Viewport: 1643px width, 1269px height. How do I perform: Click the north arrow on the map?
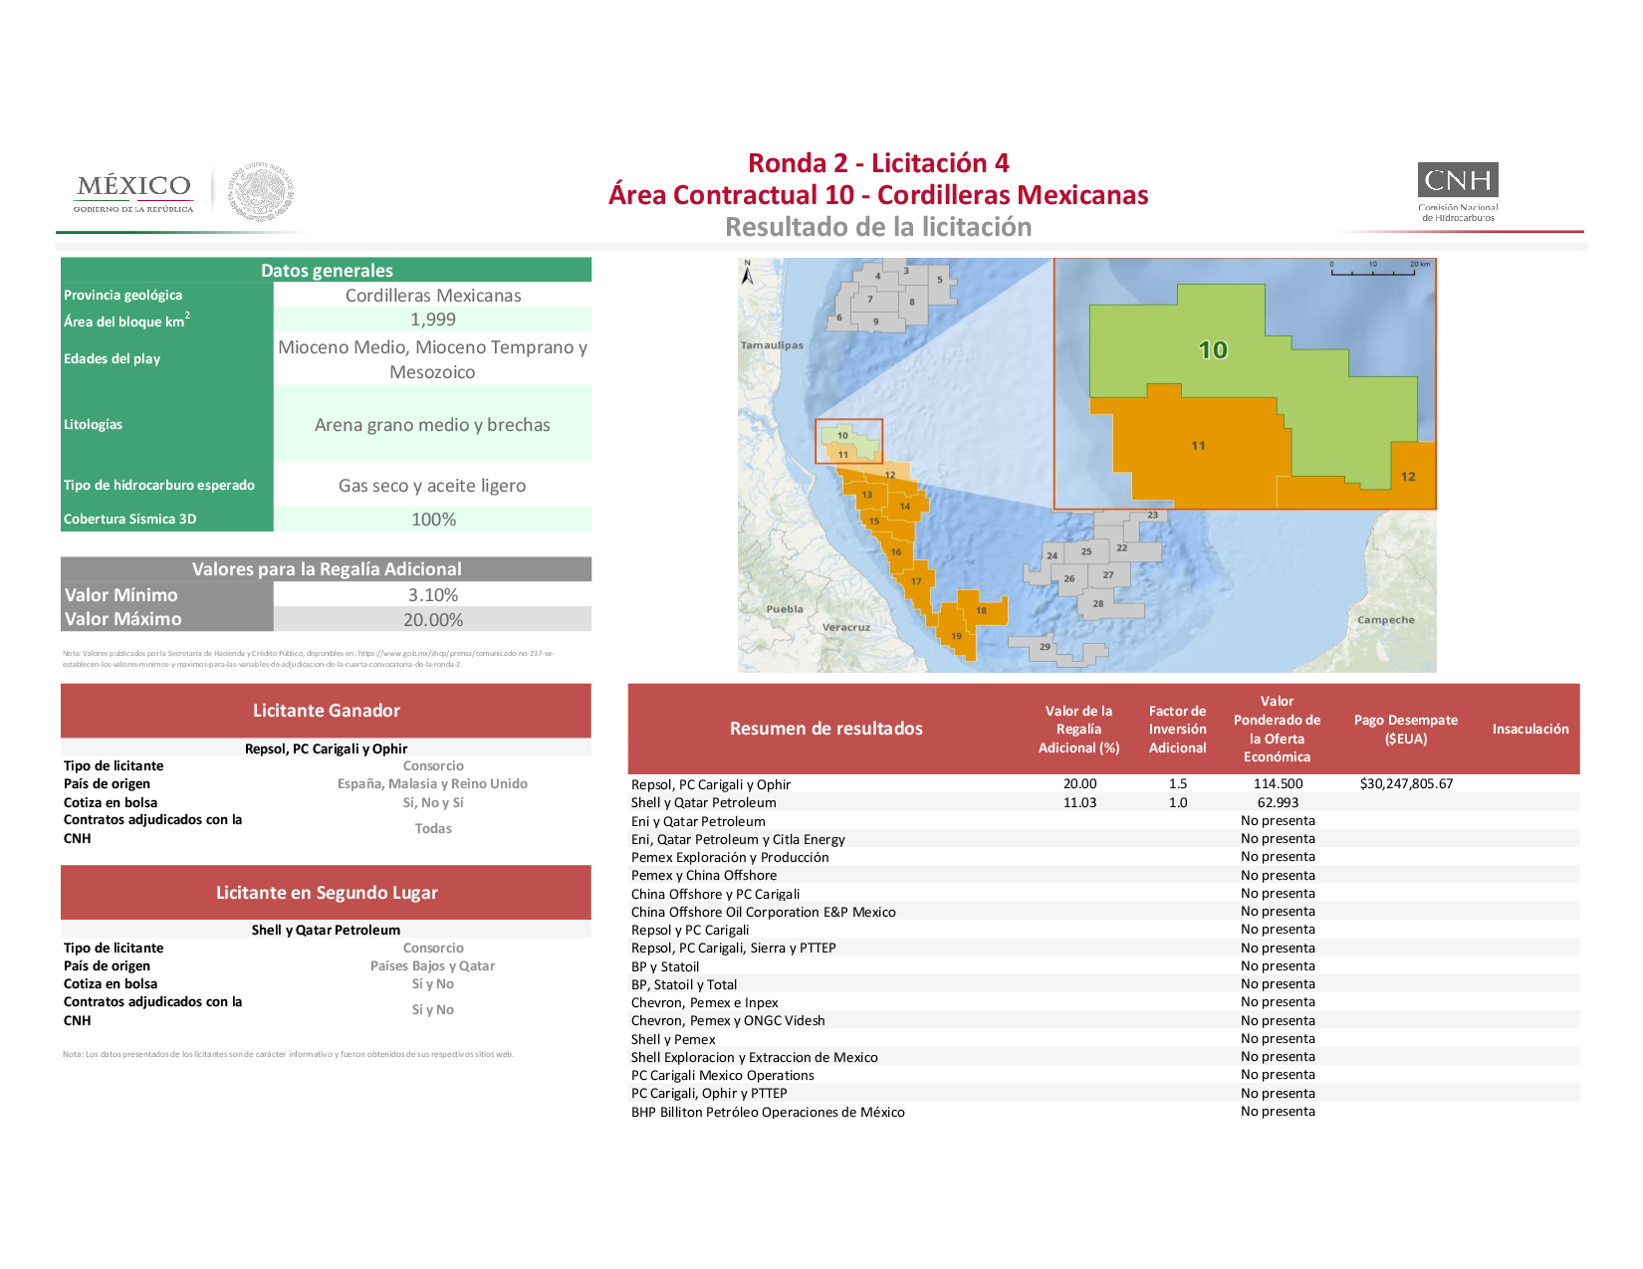[748, 273]
